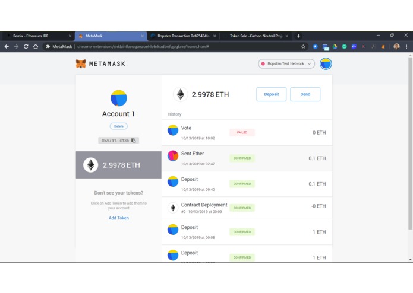
Task: Open the blue bookmark extension icon
Action: click(316, 46)
